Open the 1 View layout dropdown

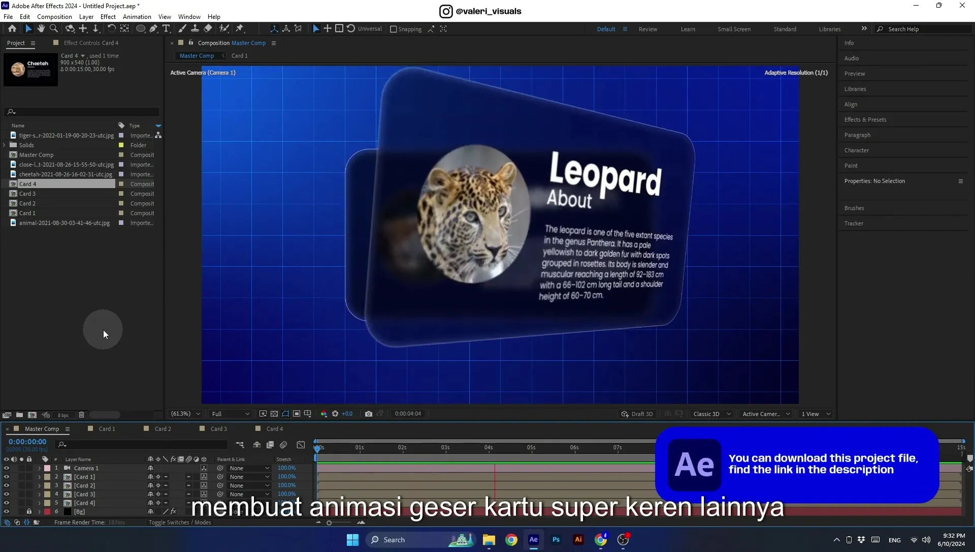tap(816, 414)
